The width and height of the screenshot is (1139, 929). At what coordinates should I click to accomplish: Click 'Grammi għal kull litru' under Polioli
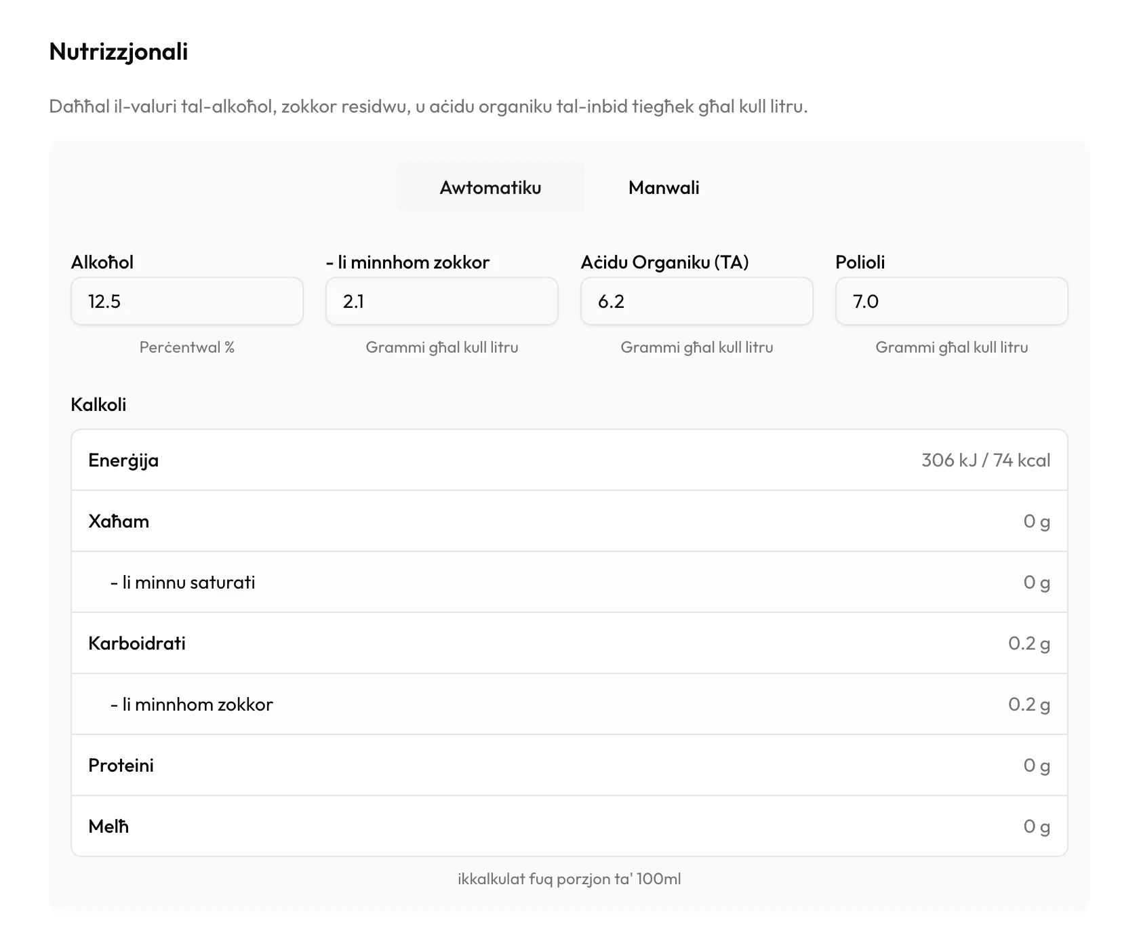pos(952,347)
